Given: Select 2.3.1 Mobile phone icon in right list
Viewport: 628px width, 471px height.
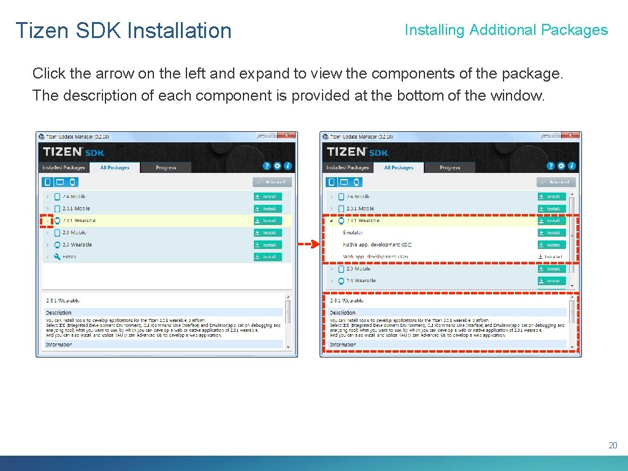Looking at the screenshot, I should [x=341, y=209].
